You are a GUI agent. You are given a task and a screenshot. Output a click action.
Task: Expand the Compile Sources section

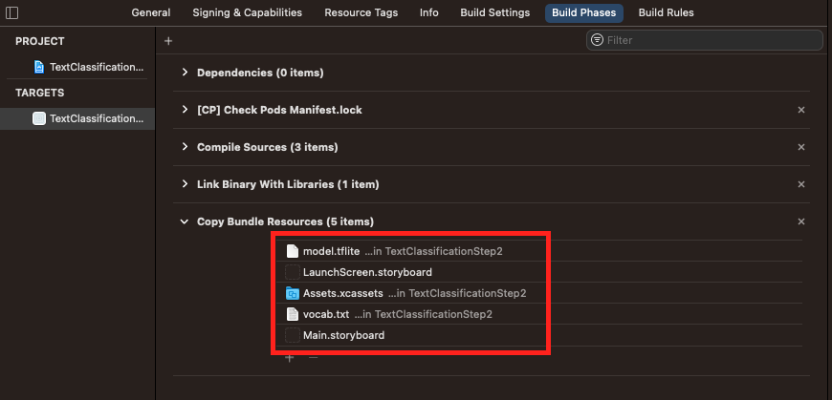pos(185,147)
